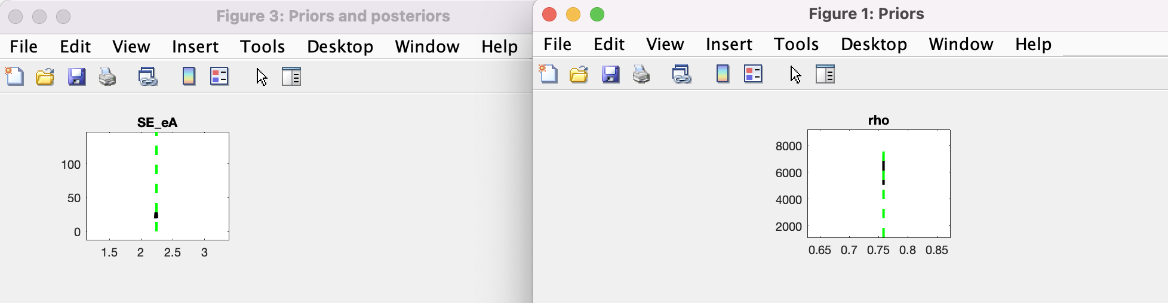This screenshot has width=1168, height=303.
Task: Open Tools menu in Figure 3 window
Action: [x=263, y=47]
